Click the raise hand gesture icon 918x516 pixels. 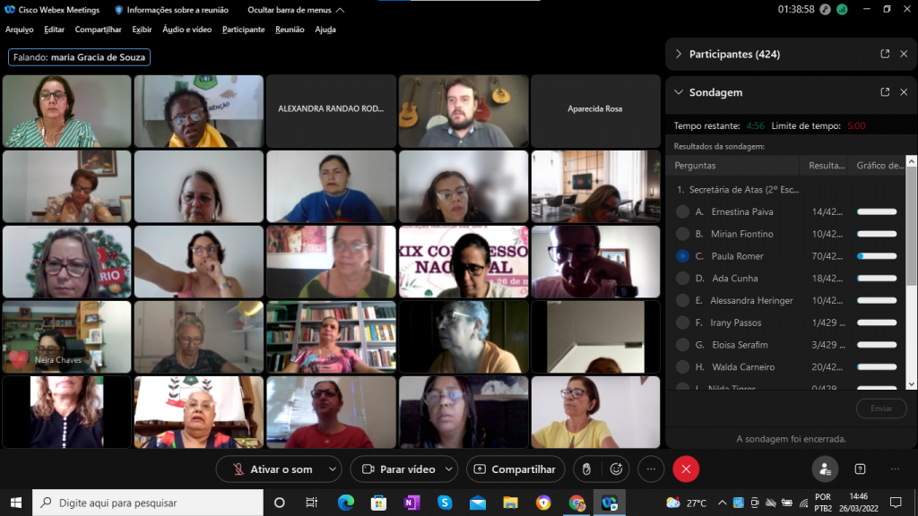click(586, 469)
